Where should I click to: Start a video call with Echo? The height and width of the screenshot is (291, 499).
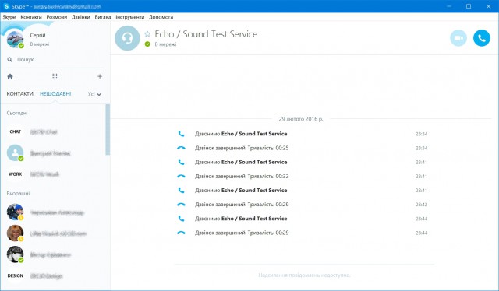(458, 38)
